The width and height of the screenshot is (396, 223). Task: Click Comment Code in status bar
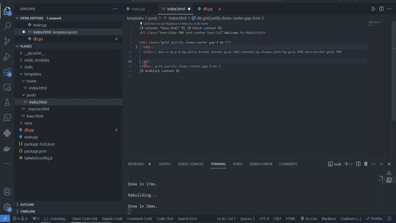tap(139, 219)
